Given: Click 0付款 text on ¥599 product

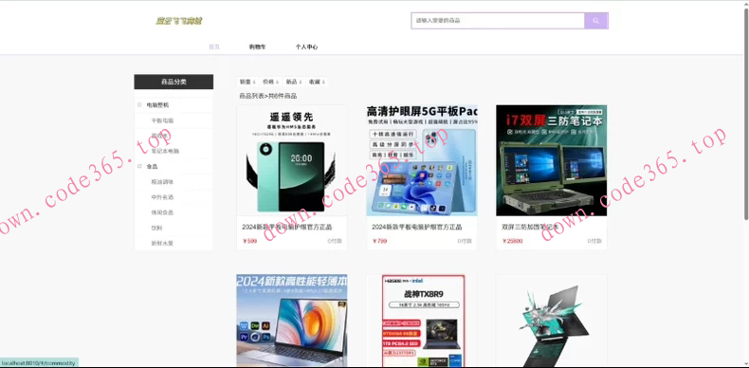Looking at the screenshot, I should (x=335, y=241).
